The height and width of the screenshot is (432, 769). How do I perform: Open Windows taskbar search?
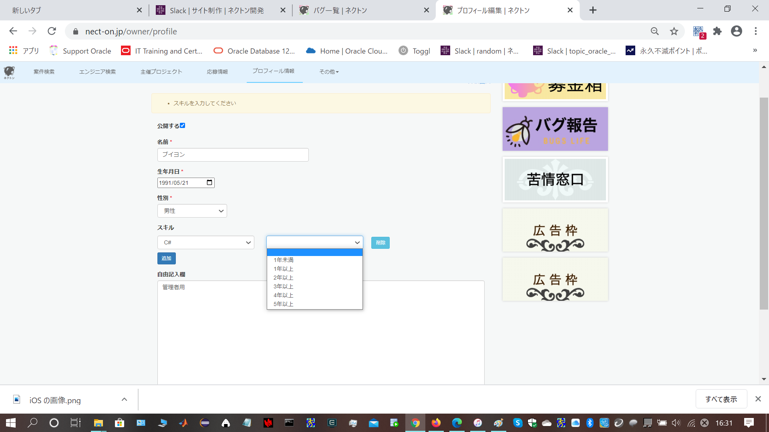32,423
